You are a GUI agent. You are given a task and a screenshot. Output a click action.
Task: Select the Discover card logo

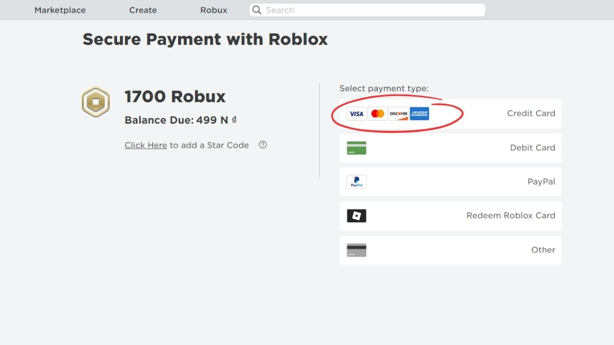(398, 113)
